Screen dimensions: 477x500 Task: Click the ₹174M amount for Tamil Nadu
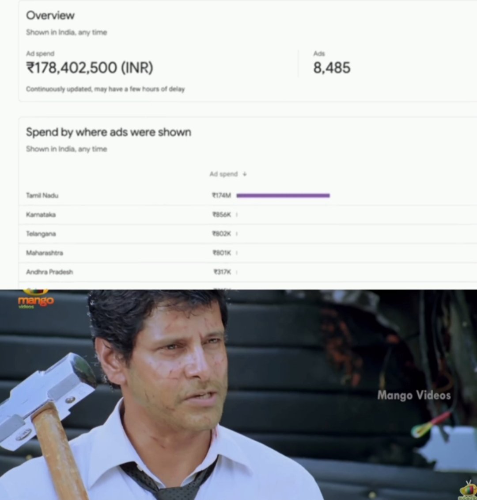point(221,196)
